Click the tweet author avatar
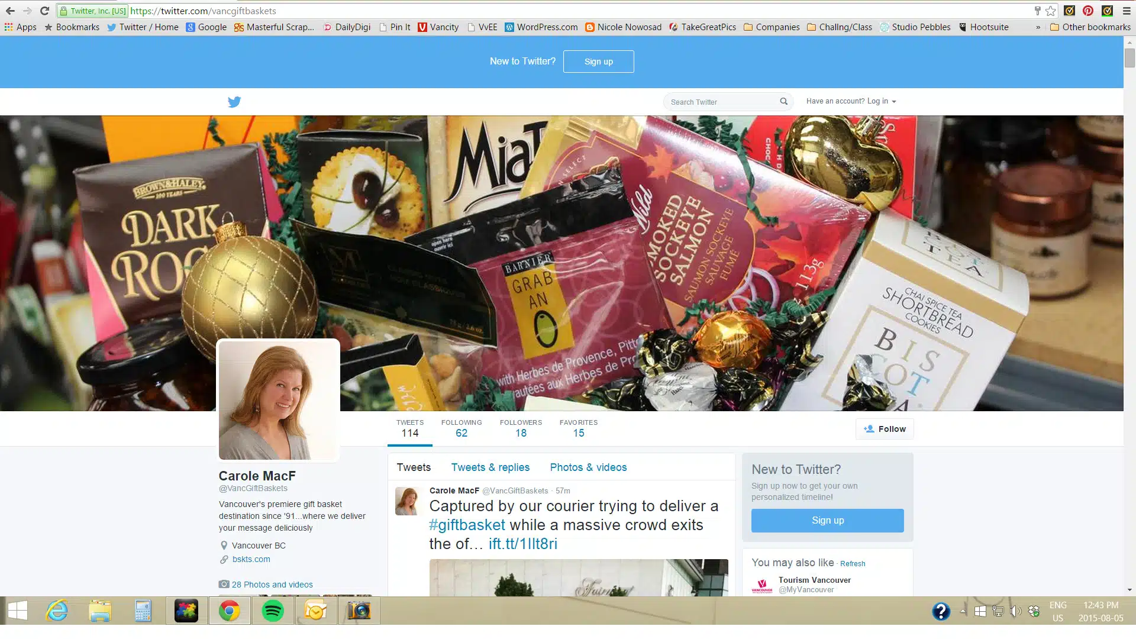 [408, 501]
